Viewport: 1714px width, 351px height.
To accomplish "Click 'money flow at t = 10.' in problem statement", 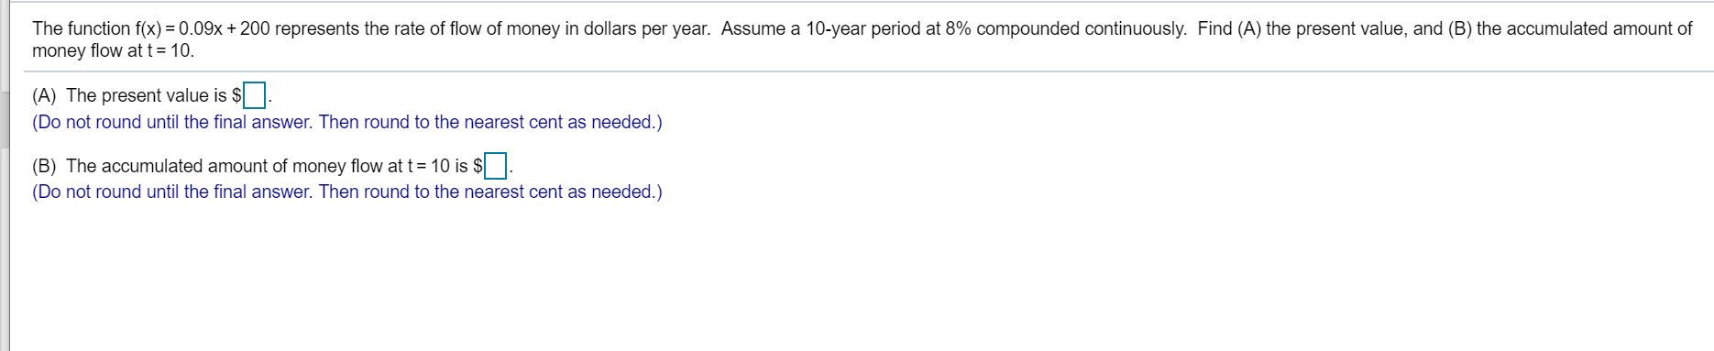I will pos(113,50).
